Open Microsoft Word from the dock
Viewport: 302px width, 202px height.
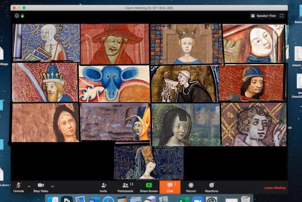[94, 199]
